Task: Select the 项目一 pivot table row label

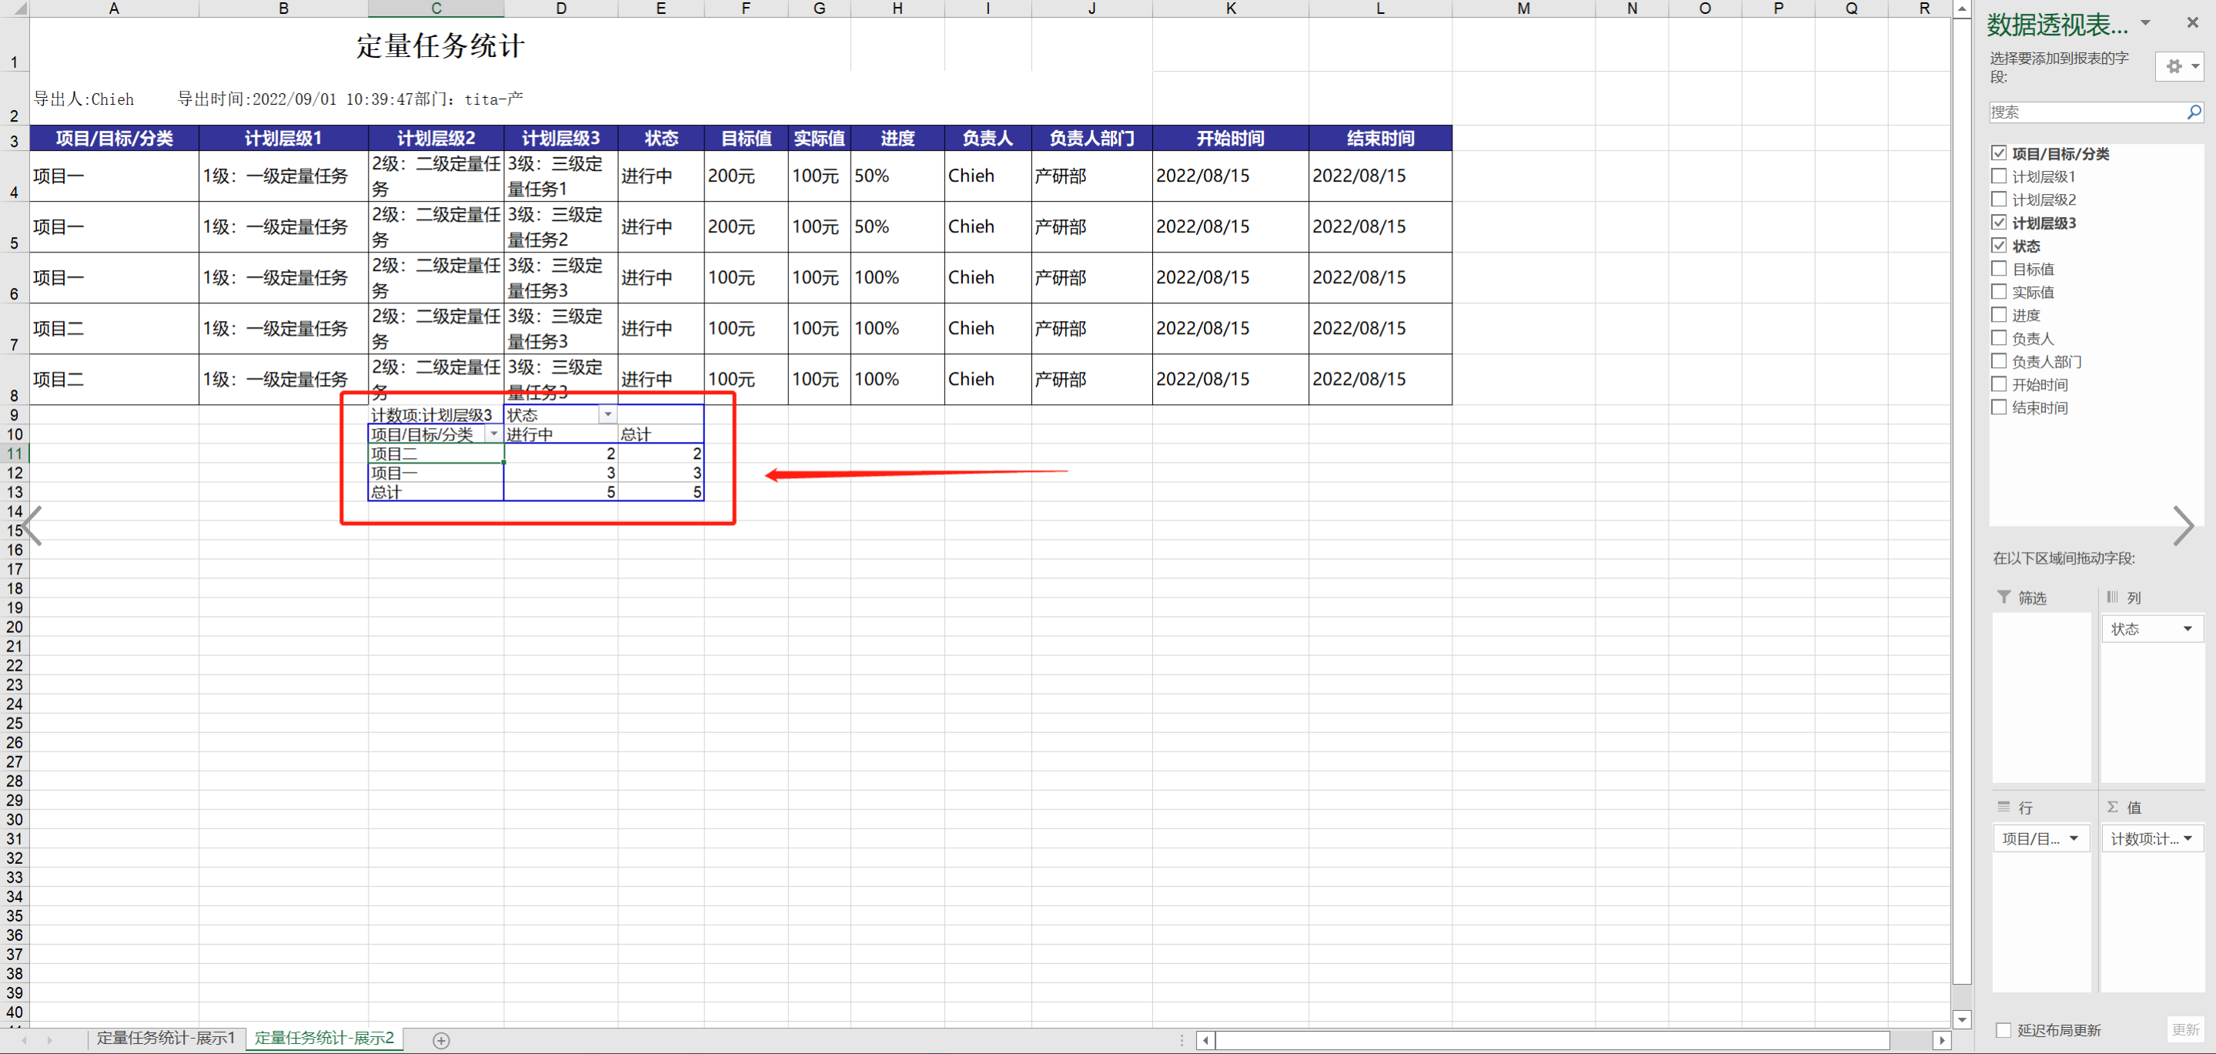Action: (x=436, y=473)
